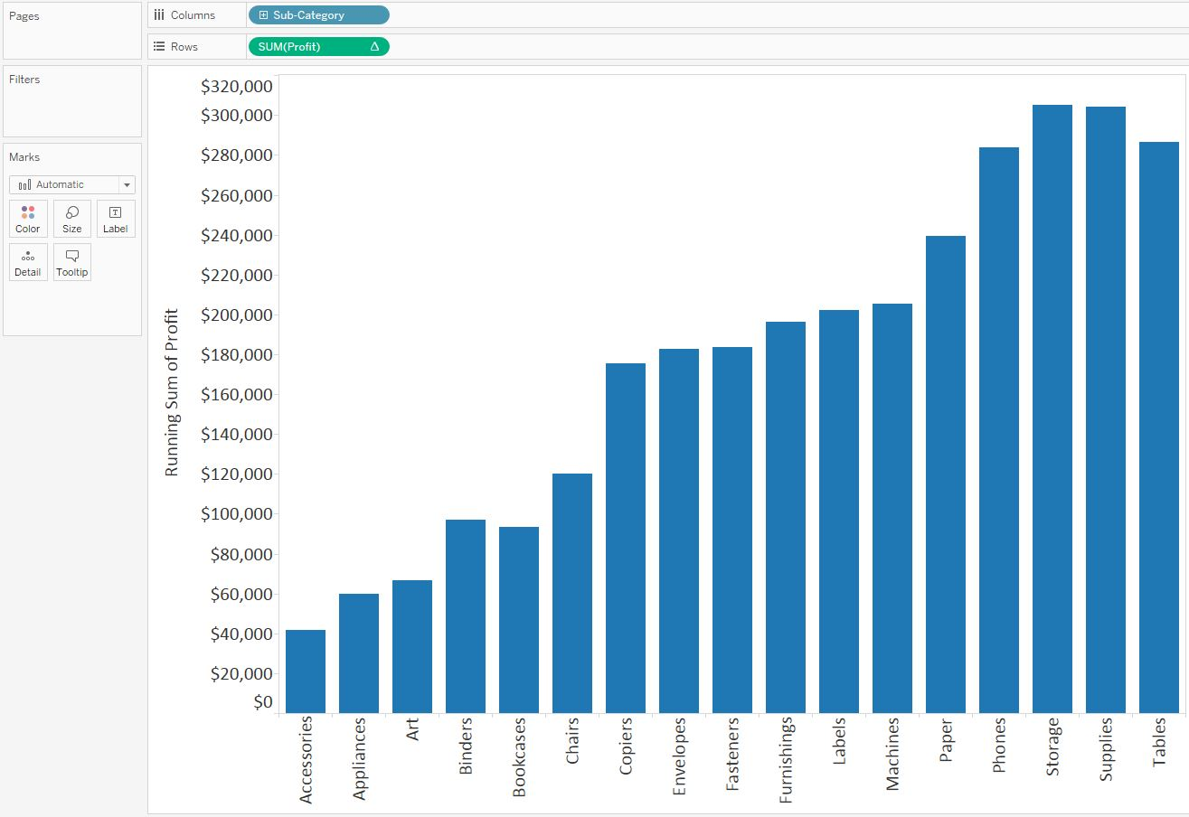
Task: Select the Storage bar in the chart
Action: click(1051, 407)
